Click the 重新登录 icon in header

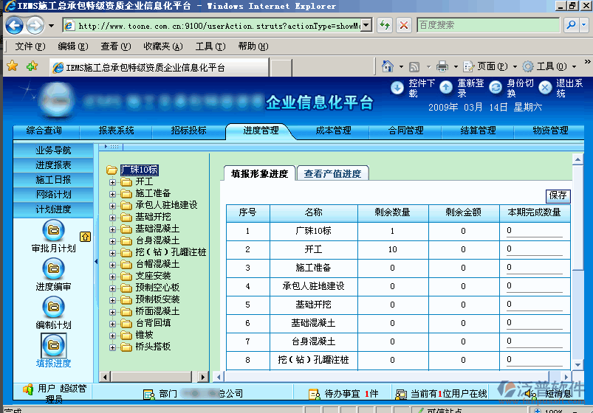[446, 88]
